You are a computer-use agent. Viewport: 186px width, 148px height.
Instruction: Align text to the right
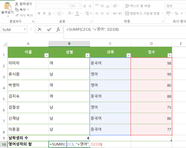pos(108,14)
